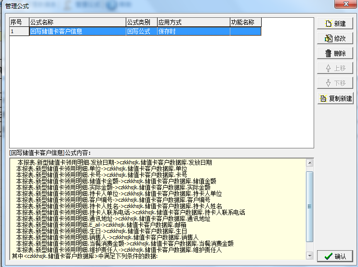
Task: Select the 保存时 application mode cell
Action: pos(194,31)
